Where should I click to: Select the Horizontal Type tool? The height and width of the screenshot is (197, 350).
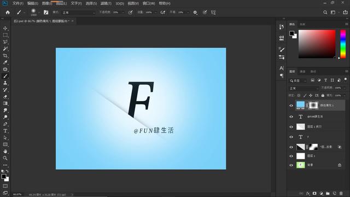(5, 131)
